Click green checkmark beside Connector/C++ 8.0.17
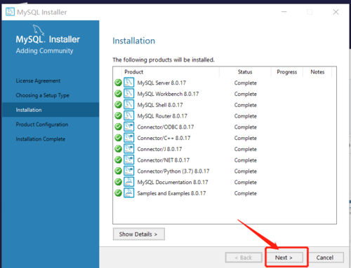This screenshot has width=351, height=268. tap(118, 138)
